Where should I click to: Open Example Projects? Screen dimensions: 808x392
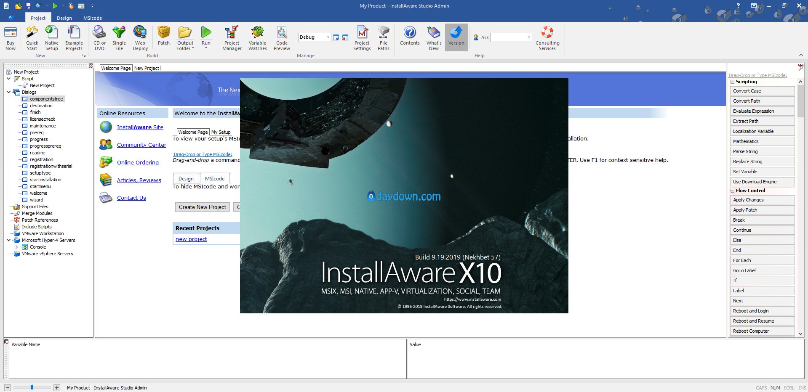tap(74, 38)
